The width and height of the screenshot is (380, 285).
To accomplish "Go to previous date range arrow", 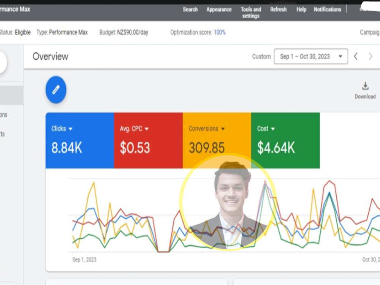I will (x=356, y=57).
